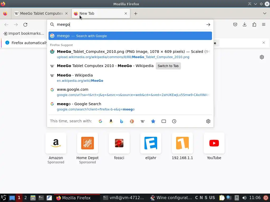Reload the current page
The height and width of the screenshot is (202, 270).
[25, 24]
